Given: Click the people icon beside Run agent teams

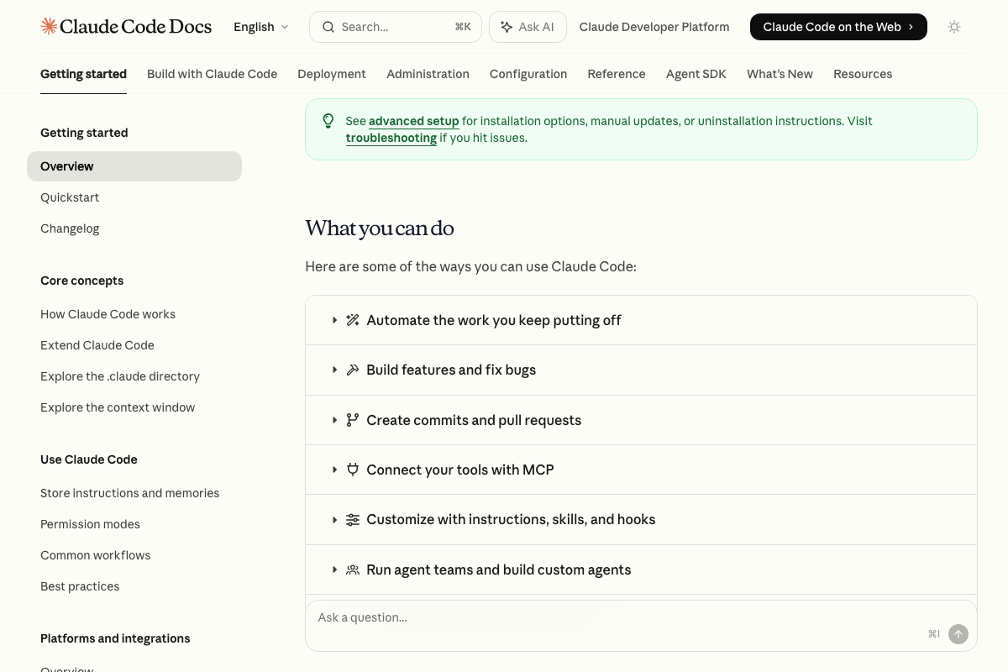Looking at the screenshot, I should pyautogui.click(x=353, y=570).
